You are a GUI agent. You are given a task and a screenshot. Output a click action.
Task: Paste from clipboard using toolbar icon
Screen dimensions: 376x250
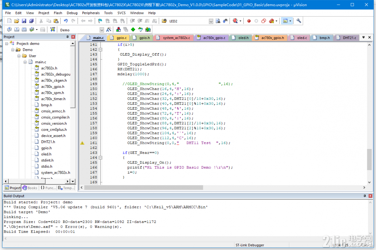(56, 21)
